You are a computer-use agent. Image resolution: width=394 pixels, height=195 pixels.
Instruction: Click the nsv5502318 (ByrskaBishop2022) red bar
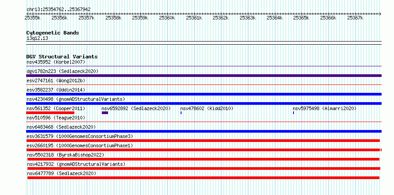click(x=203, y=159)
